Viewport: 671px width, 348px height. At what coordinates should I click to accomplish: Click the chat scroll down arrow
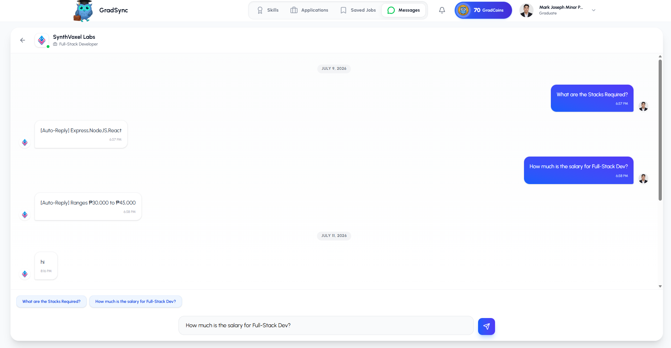click(660, 286)
